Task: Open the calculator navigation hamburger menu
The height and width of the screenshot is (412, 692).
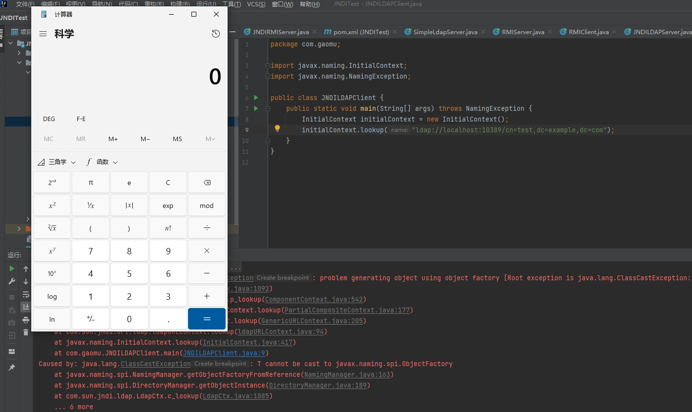Action: (x=43, y=34)
